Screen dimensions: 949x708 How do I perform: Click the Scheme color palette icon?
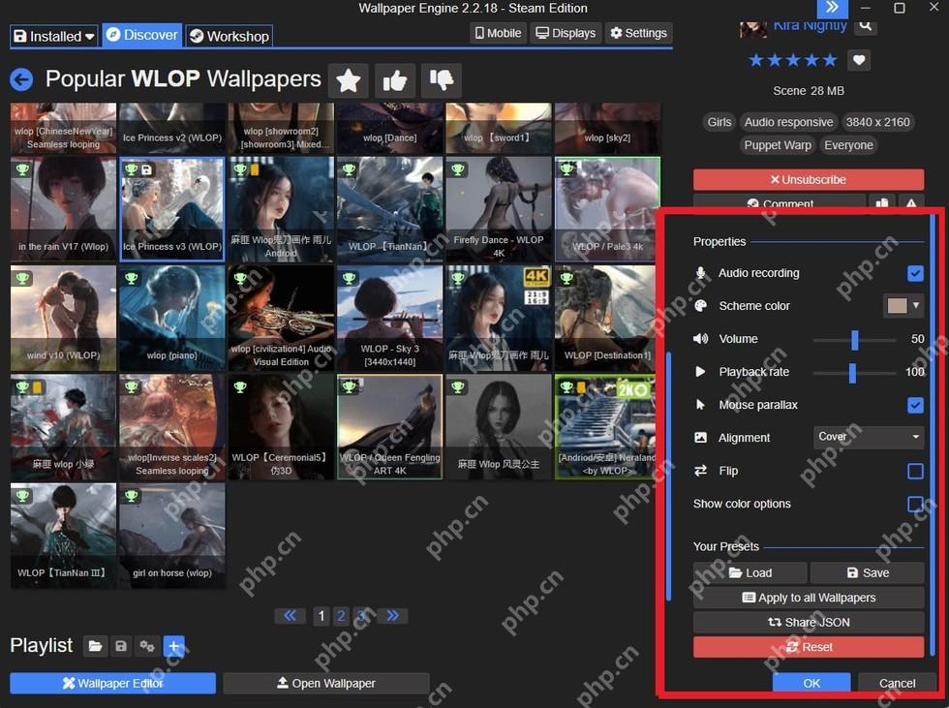point(700,306)
